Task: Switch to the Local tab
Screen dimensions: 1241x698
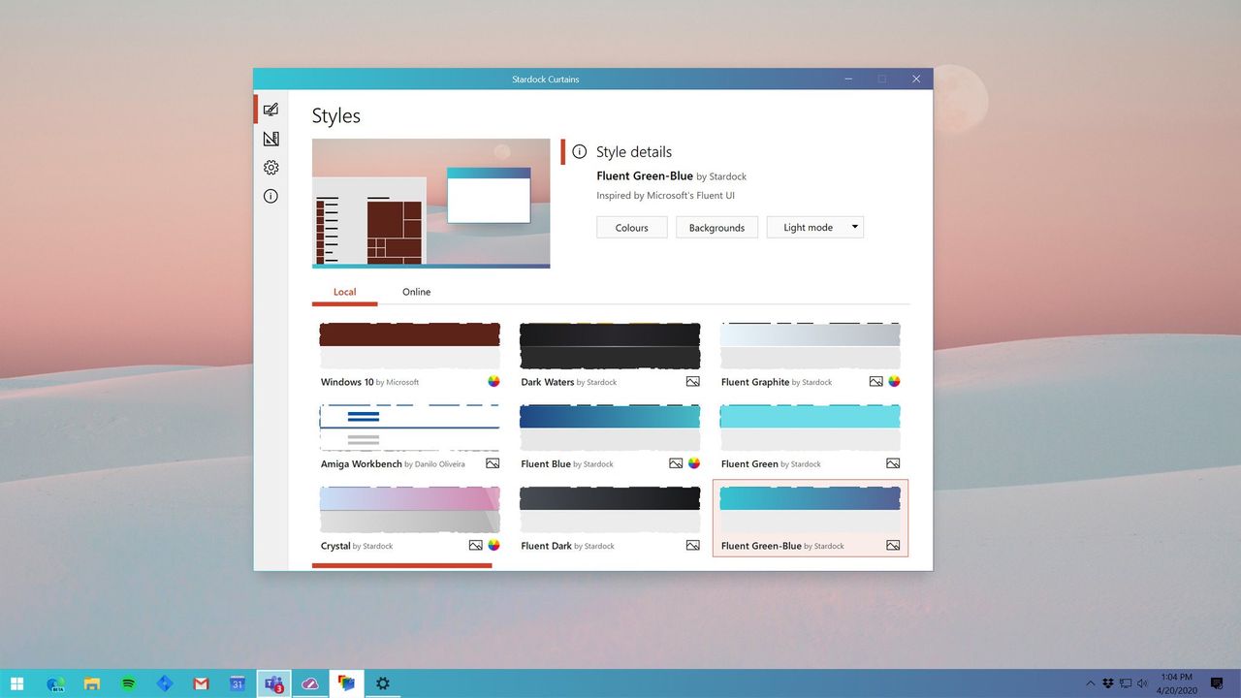Action: click(344, 292)
